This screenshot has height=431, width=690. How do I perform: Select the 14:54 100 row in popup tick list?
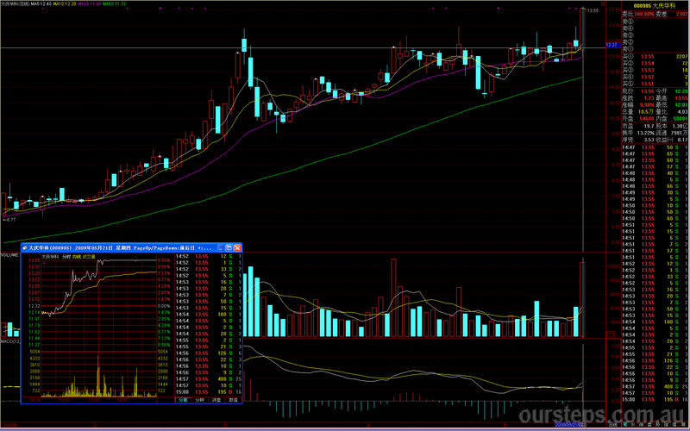[209, 315]
